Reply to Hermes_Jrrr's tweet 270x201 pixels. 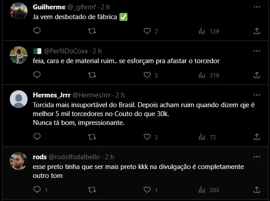[x=37, y=137]
